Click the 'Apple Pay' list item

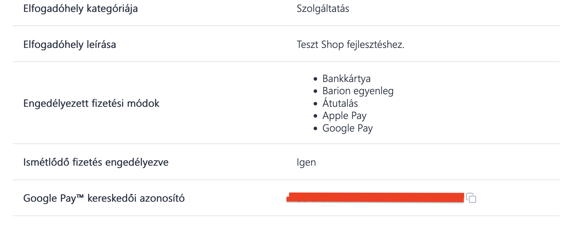pos(345,116)
